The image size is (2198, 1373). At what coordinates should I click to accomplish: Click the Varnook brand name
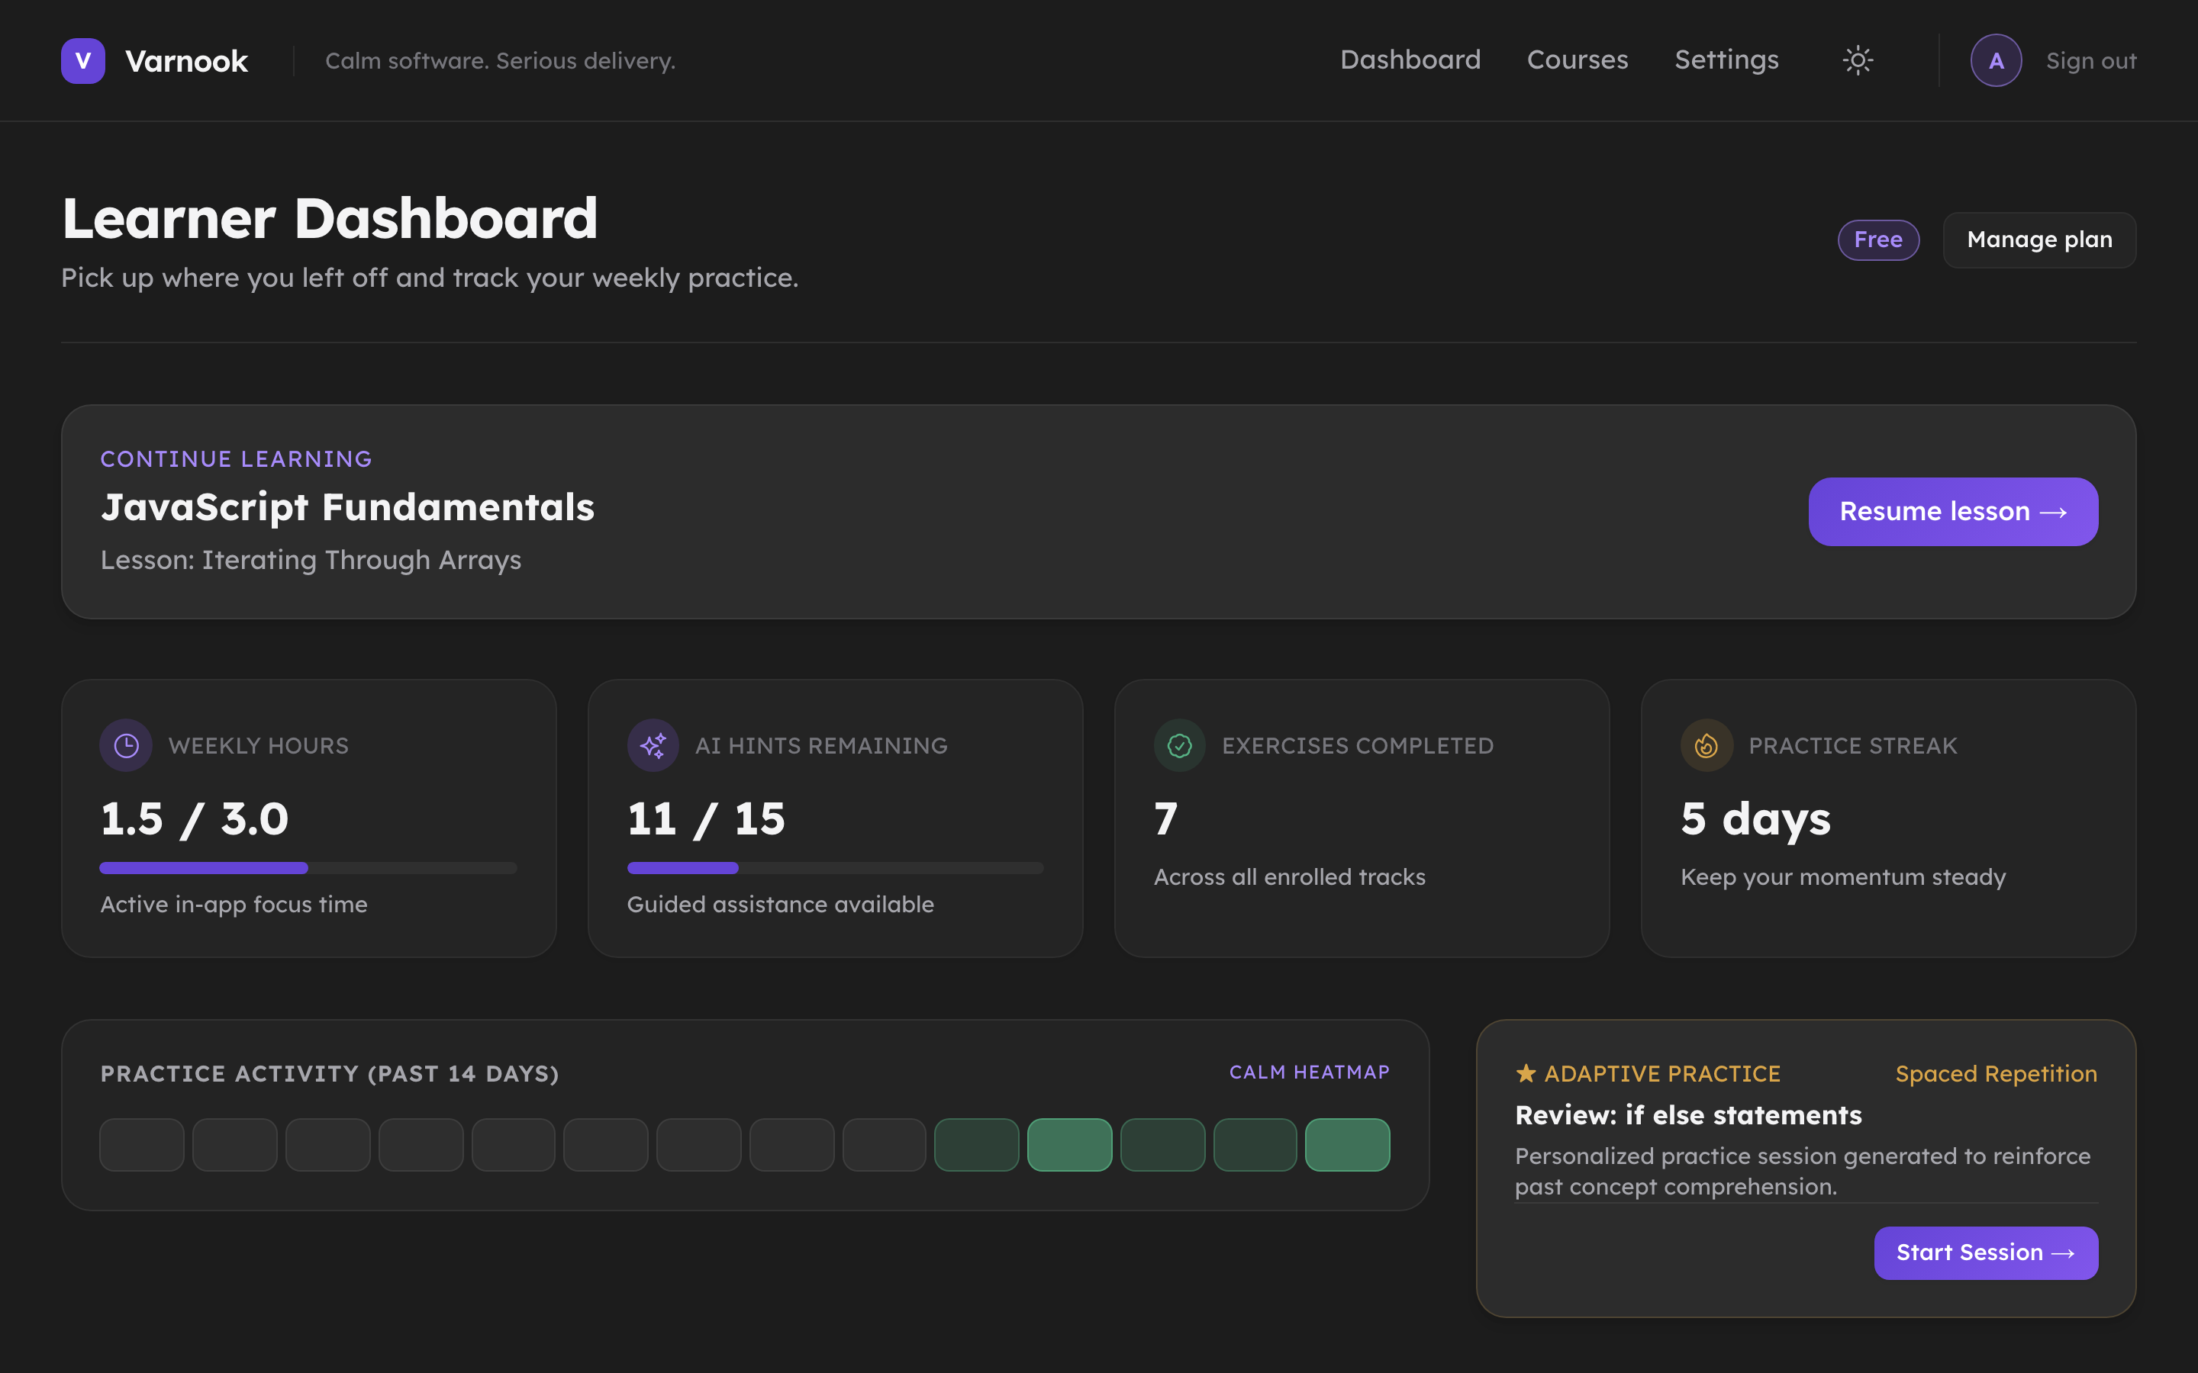(186, 61)
